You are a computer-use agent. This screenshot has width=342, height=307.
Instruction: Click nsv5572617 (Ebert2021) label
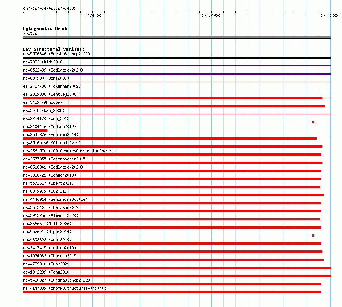[x=48, y=183]
